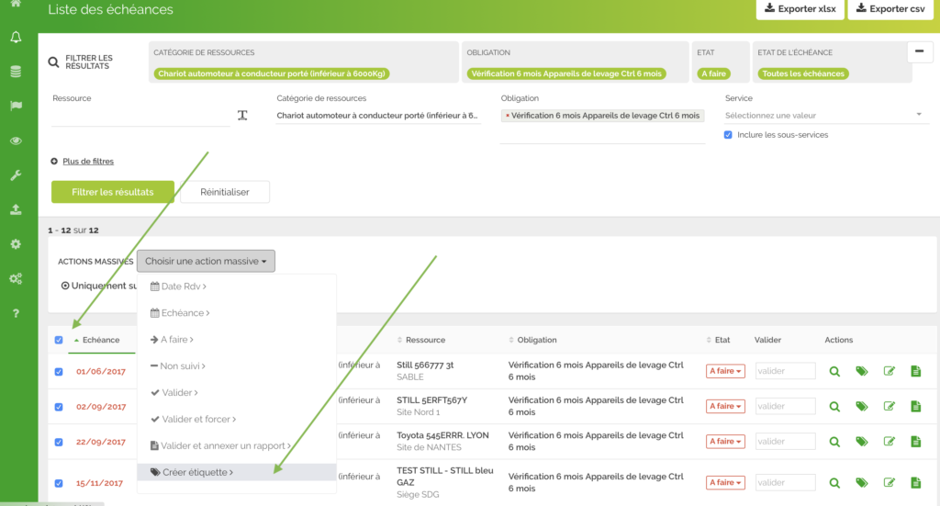The height and width of the screenshot is (506, 940).
Task: Open the notifications bell in sidebar
Action: click(x=16, y=38)
